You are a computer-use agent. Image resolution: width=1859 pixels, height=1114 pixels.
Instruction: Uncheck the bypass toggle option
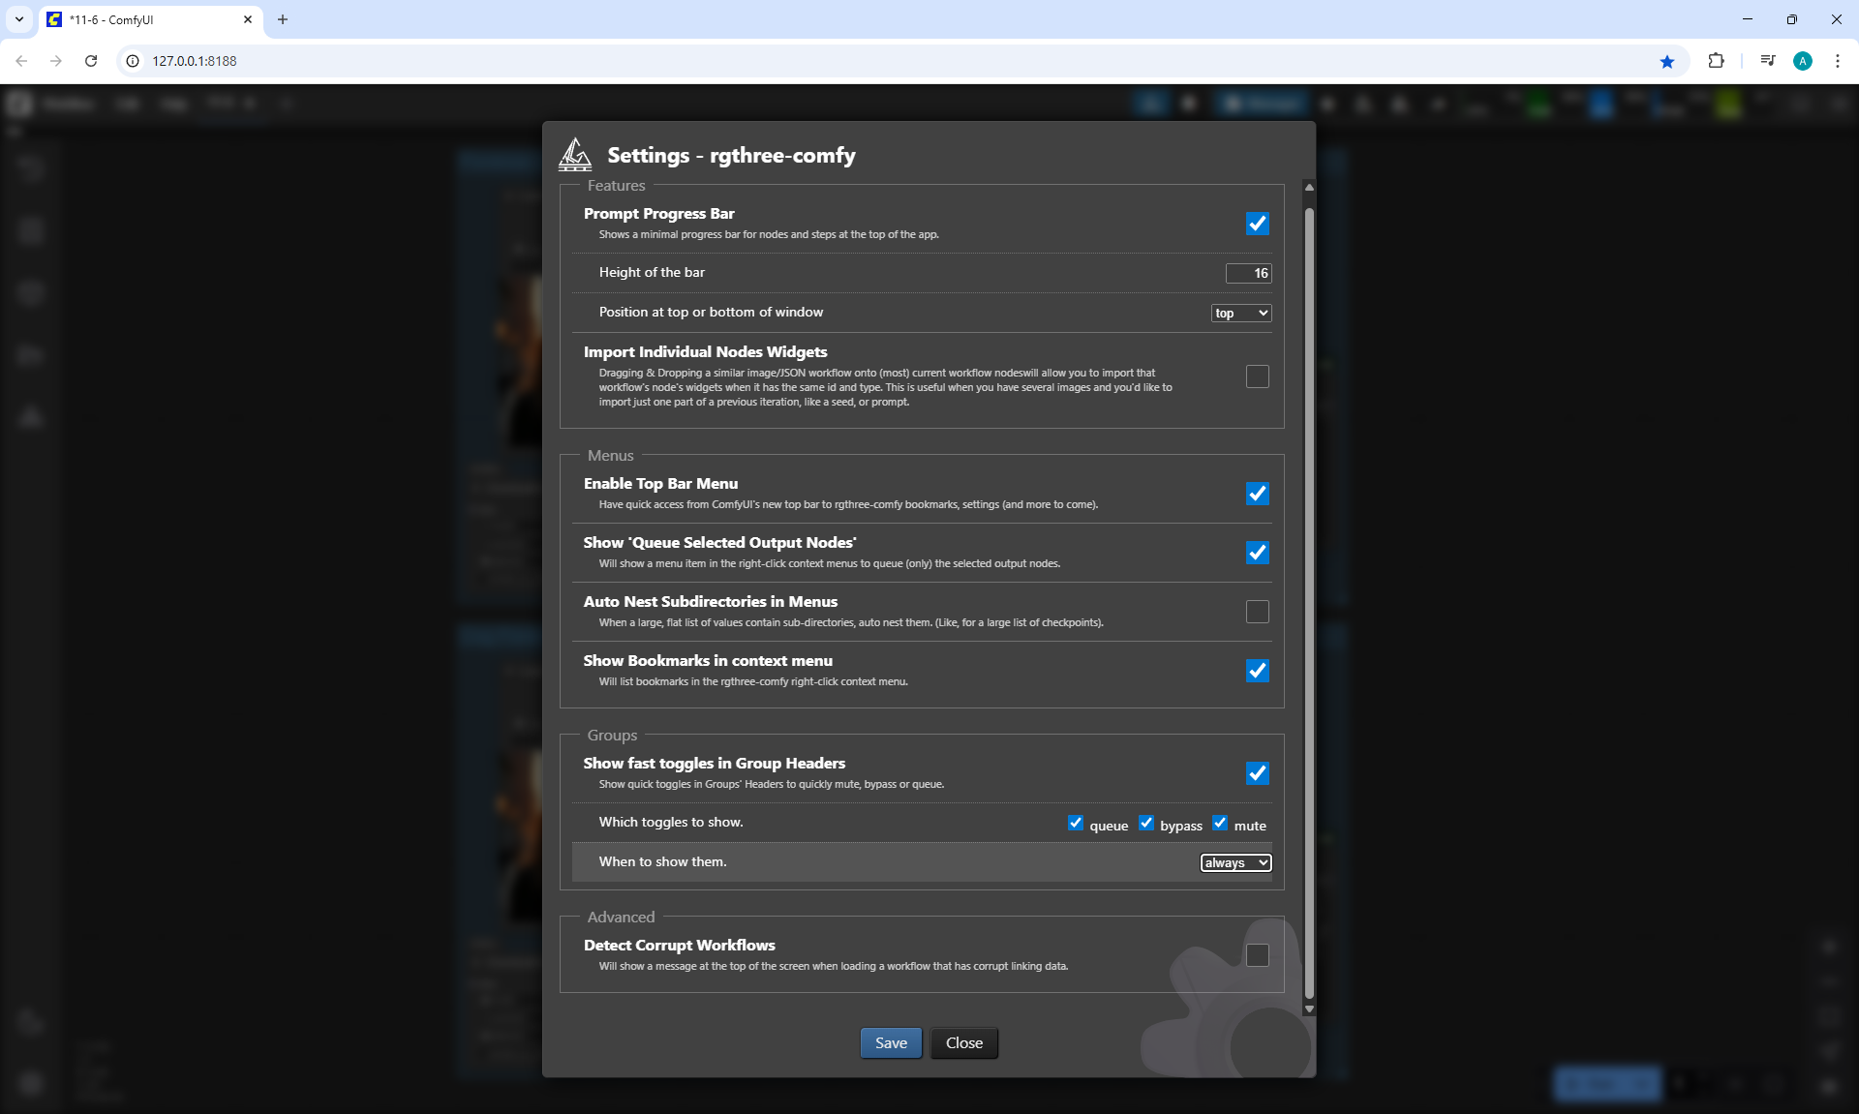[x=1146, y=823]
